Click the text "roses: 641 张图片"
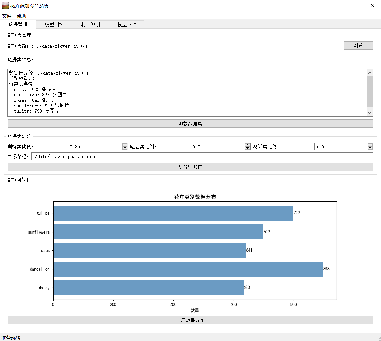The image size is (381, 341). pos(35,100)
